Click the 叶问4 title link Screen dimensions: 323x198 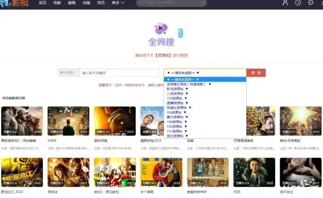[x=52, y=140]
